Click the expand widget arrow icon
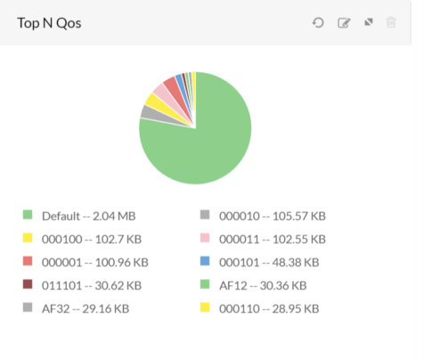This screenshot has width=424, height=360. coord(369,22)
